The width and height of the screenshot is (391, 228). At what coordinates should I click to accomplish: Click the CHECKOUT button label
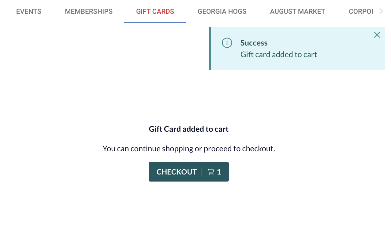coord(177,172)
